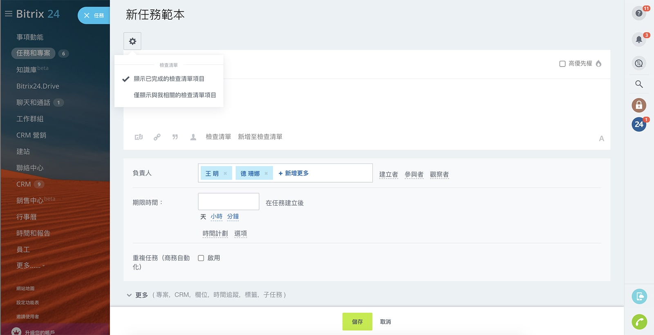This screenshot has width=654, height=335.
Task: Open the notifications bell
Action: pyautogui.click(x=639, y=40)
